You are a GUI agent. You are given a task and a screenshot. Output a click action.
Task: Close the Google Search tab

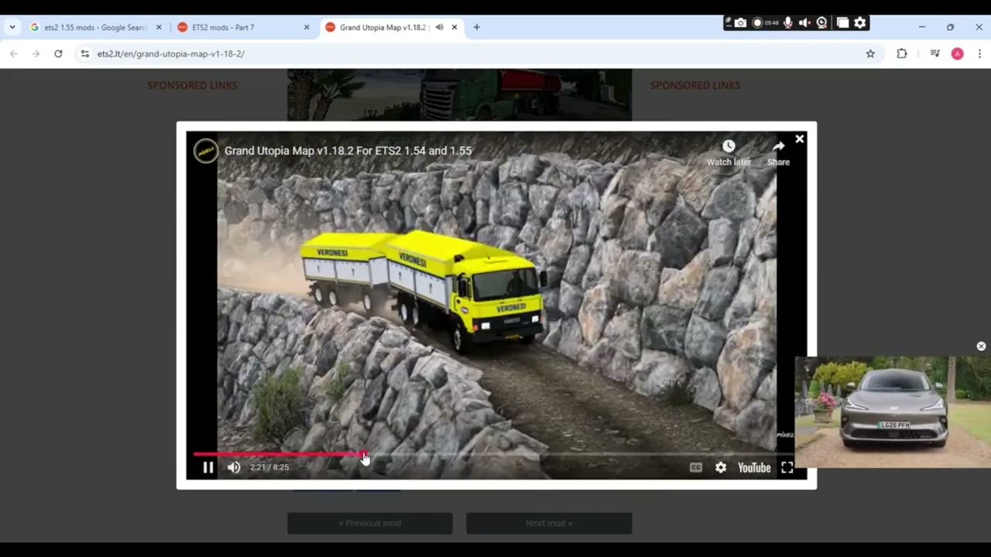pos(159,27)
